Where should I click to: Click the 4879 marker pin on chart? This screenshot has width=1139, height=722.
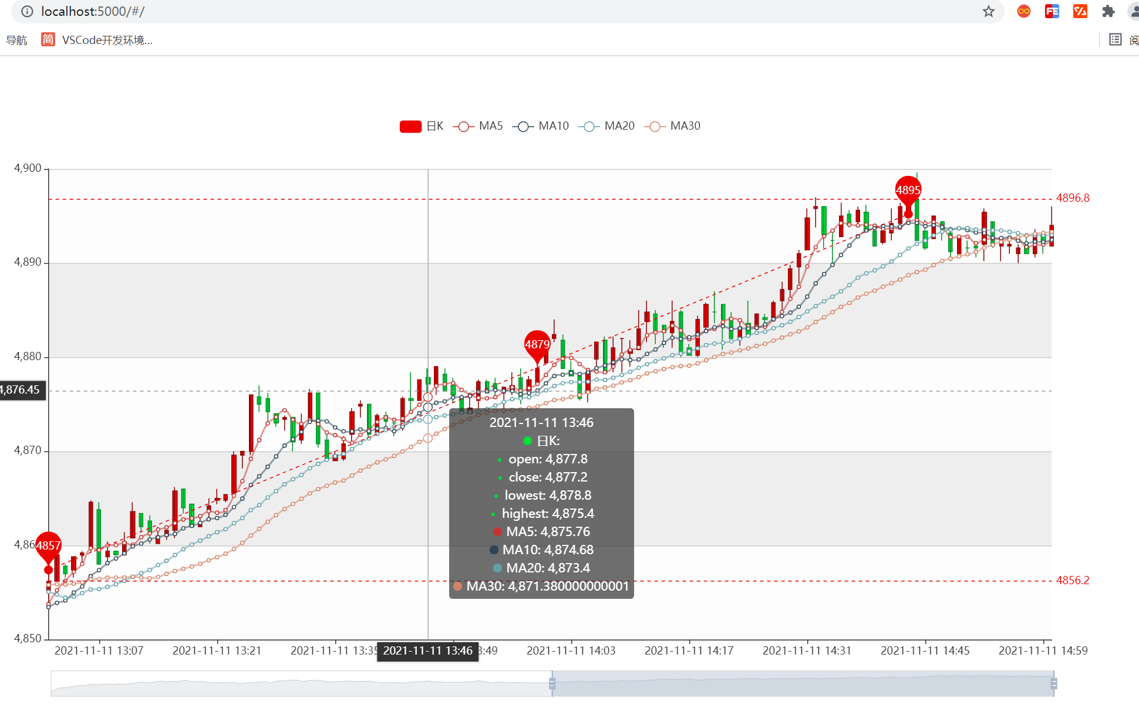point(537,345)
